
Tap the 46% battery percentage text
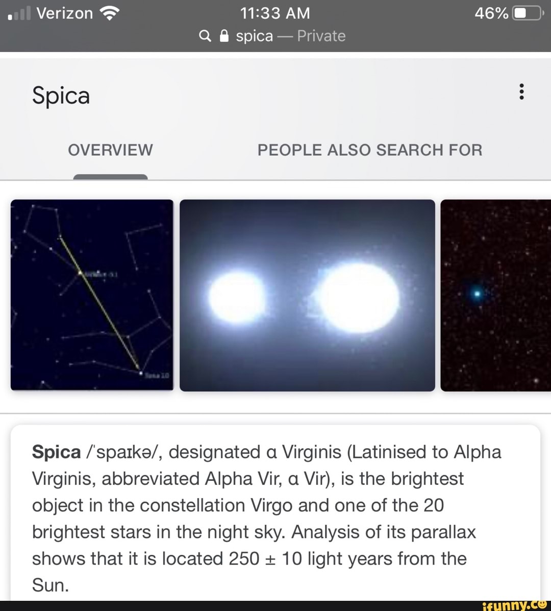pyautogui.click(x=491, y=13)
